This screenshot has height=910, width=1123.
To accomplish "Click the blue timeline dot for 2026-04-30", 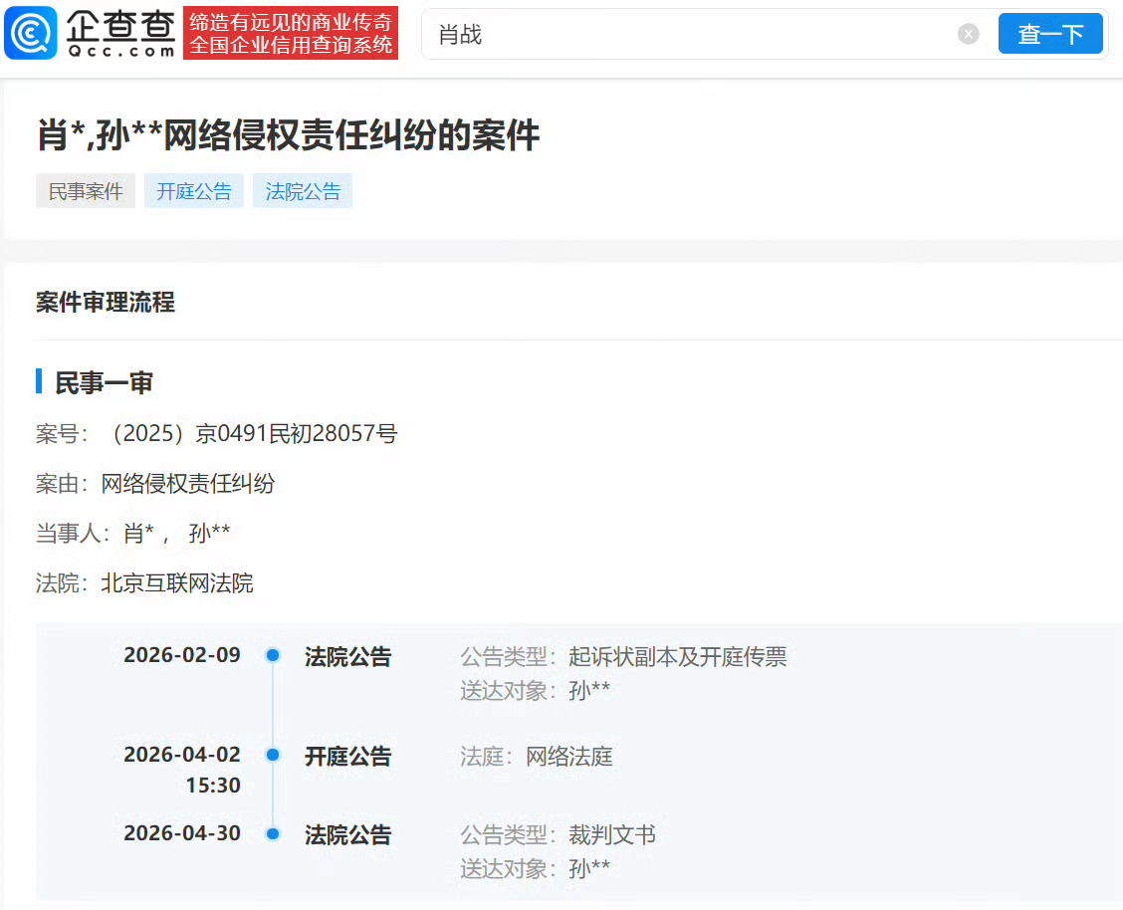I will pos(272,834).
